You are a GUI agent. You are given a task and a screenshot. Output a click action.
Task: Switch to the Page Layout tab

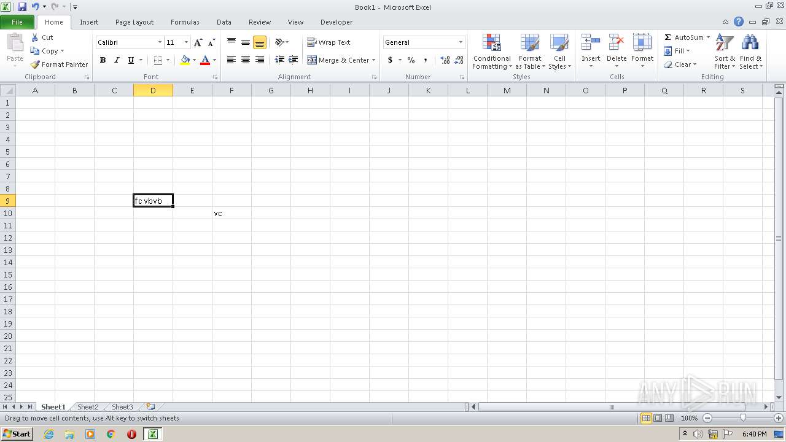(x=134, y=22)
